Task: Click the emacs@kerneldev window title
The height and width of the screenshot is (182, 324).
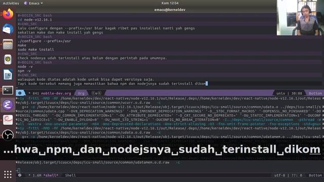Action: point(170,10)
